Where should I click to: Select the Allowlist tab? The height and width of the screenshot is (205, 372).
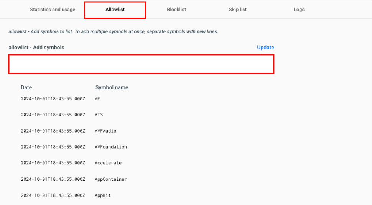click(115, 10)
